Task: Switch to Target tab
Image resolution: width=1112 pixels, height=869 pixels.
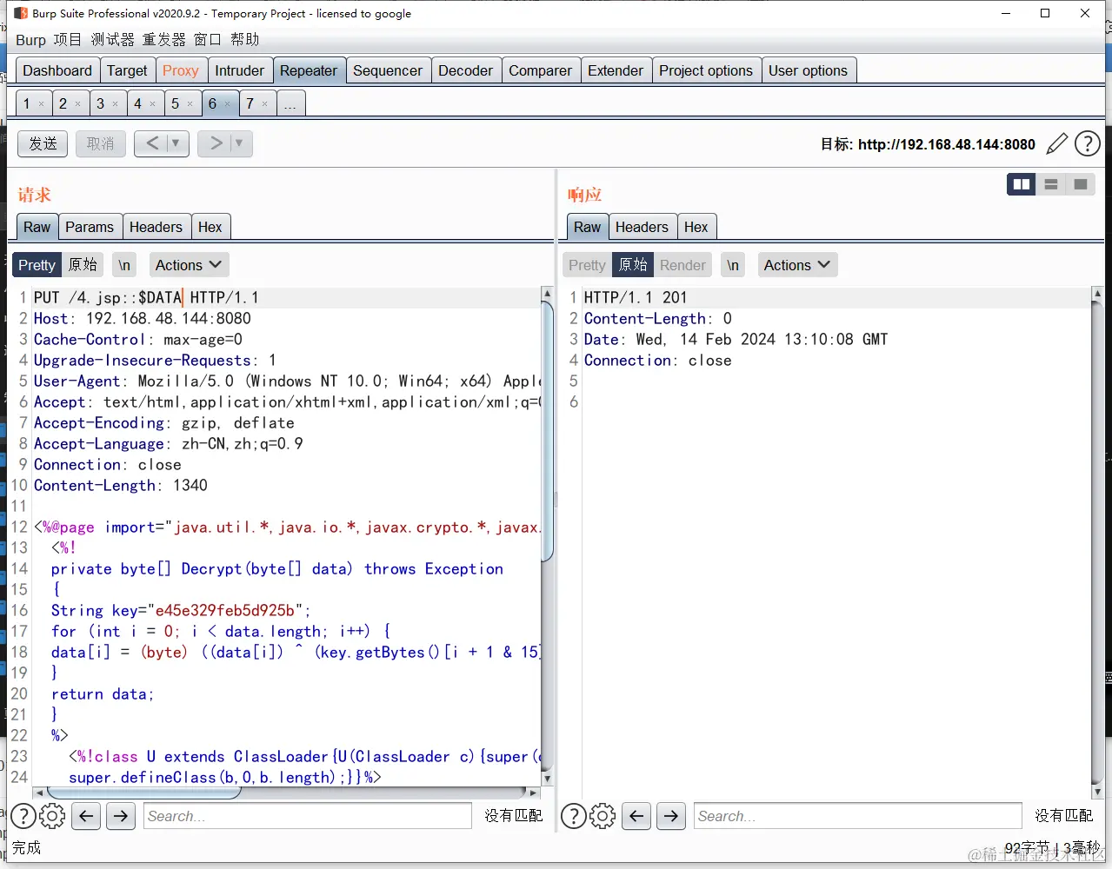Action: click(x=127, y=70)
